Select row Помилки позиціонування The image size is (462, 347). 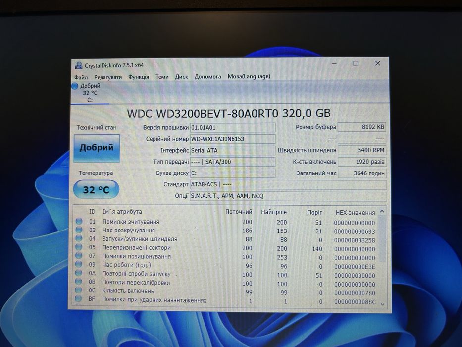tap(226, 257)
